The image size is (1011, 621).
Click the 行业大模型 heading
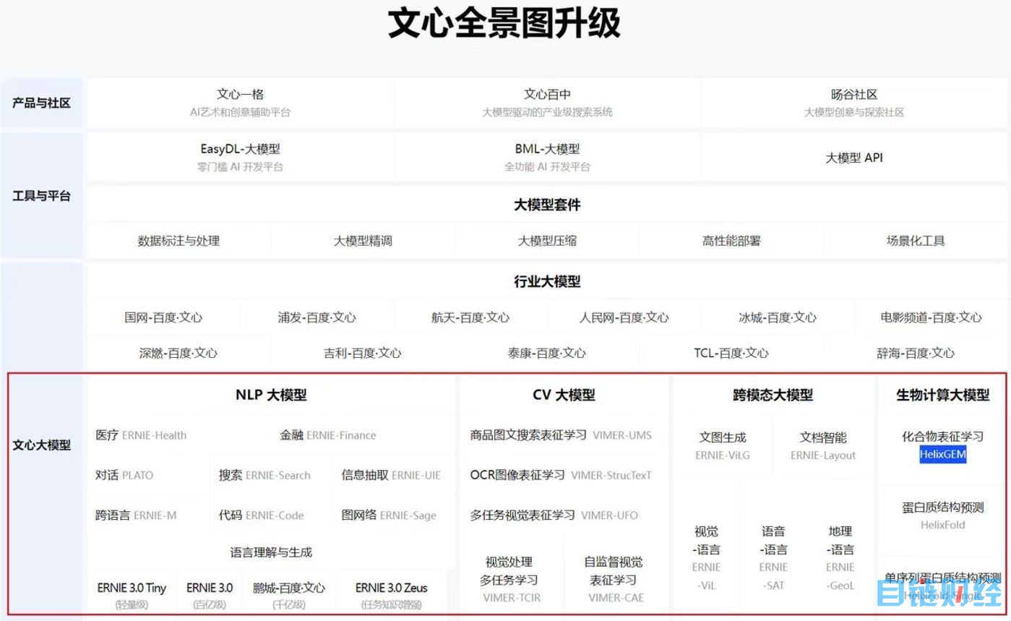[x=547, y=281]
